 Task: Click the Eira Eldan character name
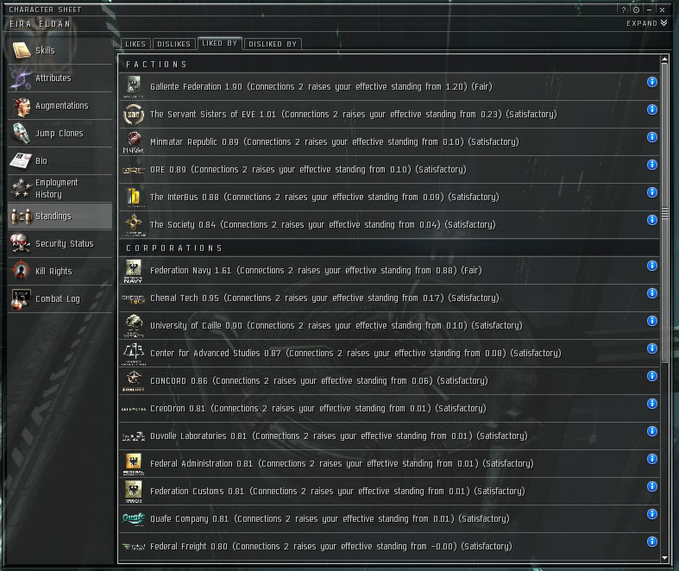click(x=40, y=24)
